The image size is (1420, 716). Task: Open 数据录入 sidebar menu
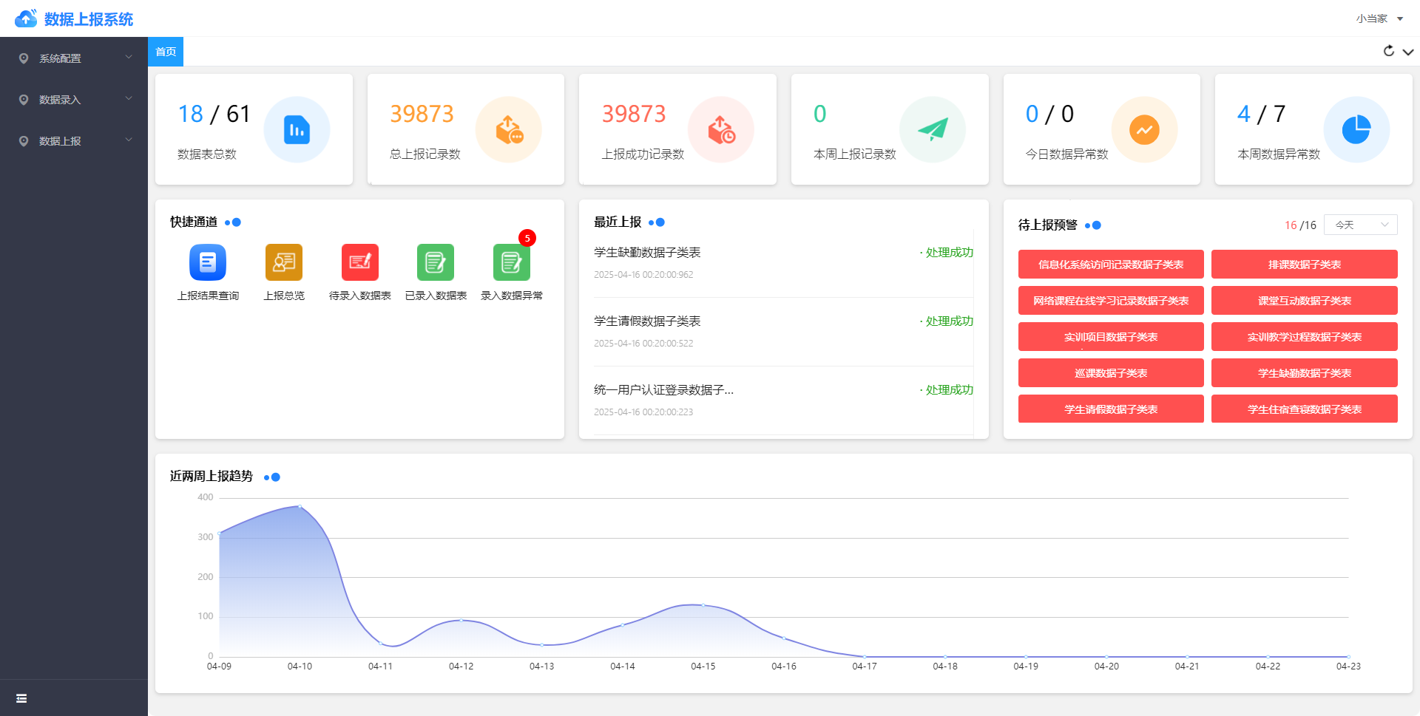[x=74, y=100]
